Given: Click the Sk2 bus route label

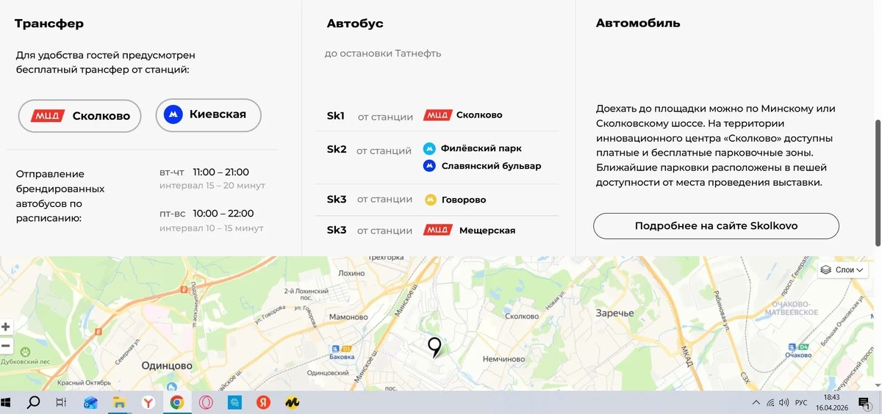Looking at the screenshot, I should point(337,150).
